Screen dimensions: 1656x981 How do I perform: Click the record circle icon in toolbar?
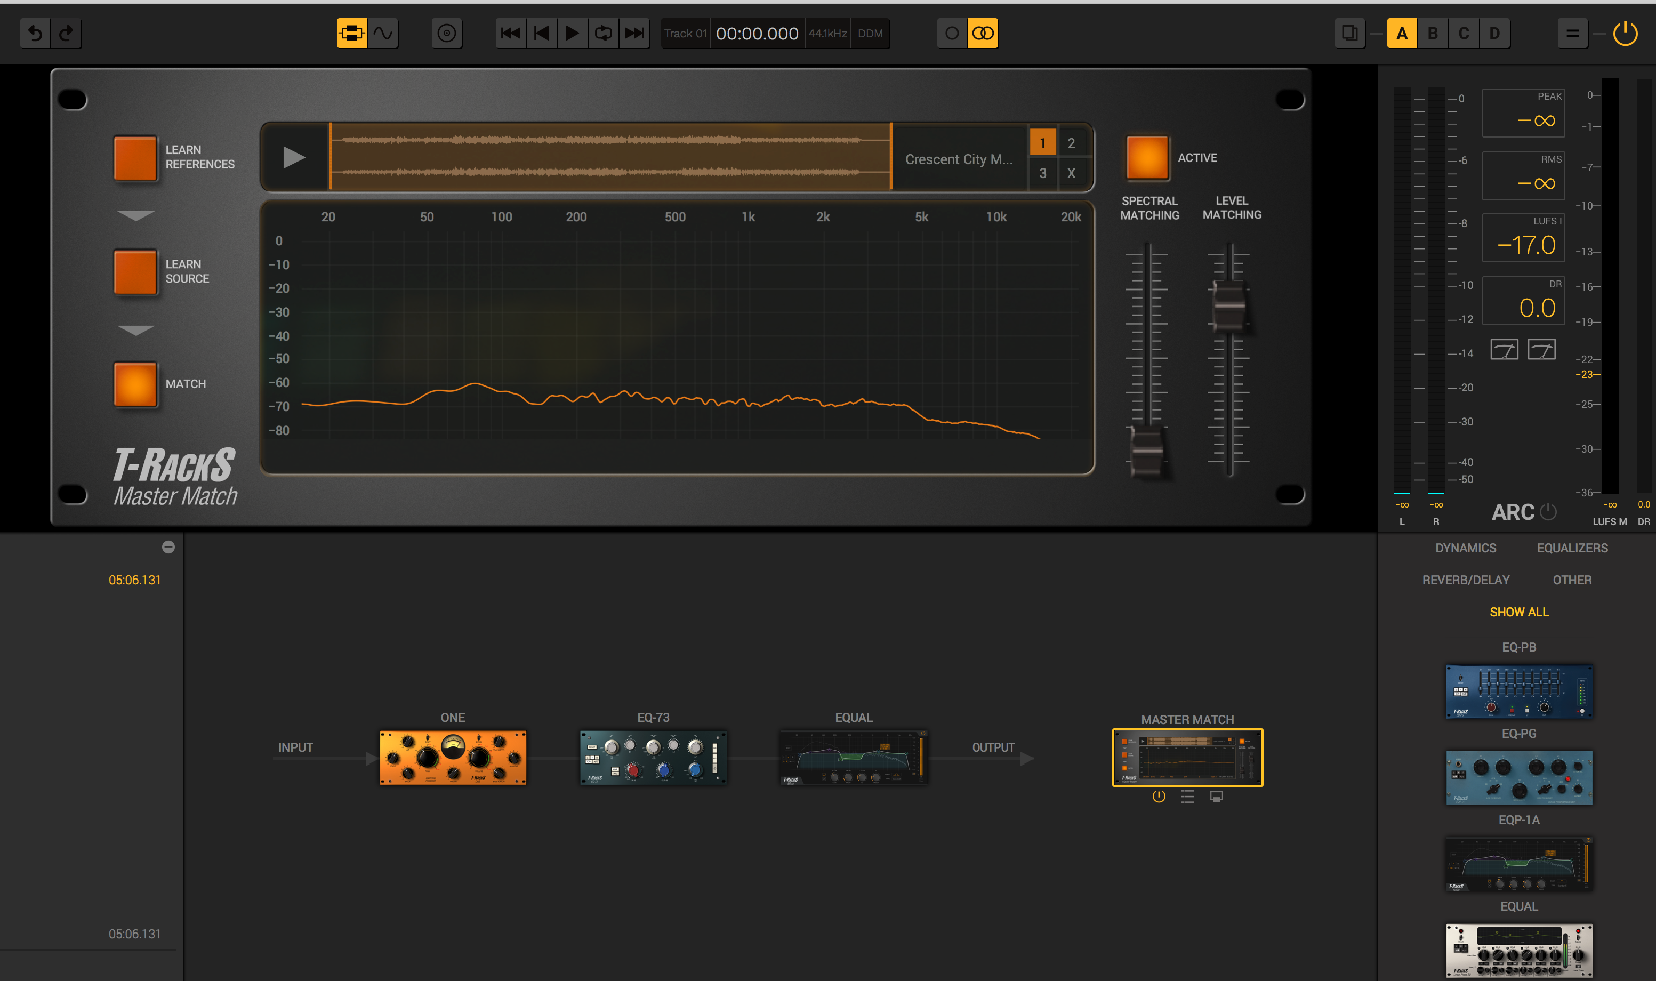[x=447, y=33]
